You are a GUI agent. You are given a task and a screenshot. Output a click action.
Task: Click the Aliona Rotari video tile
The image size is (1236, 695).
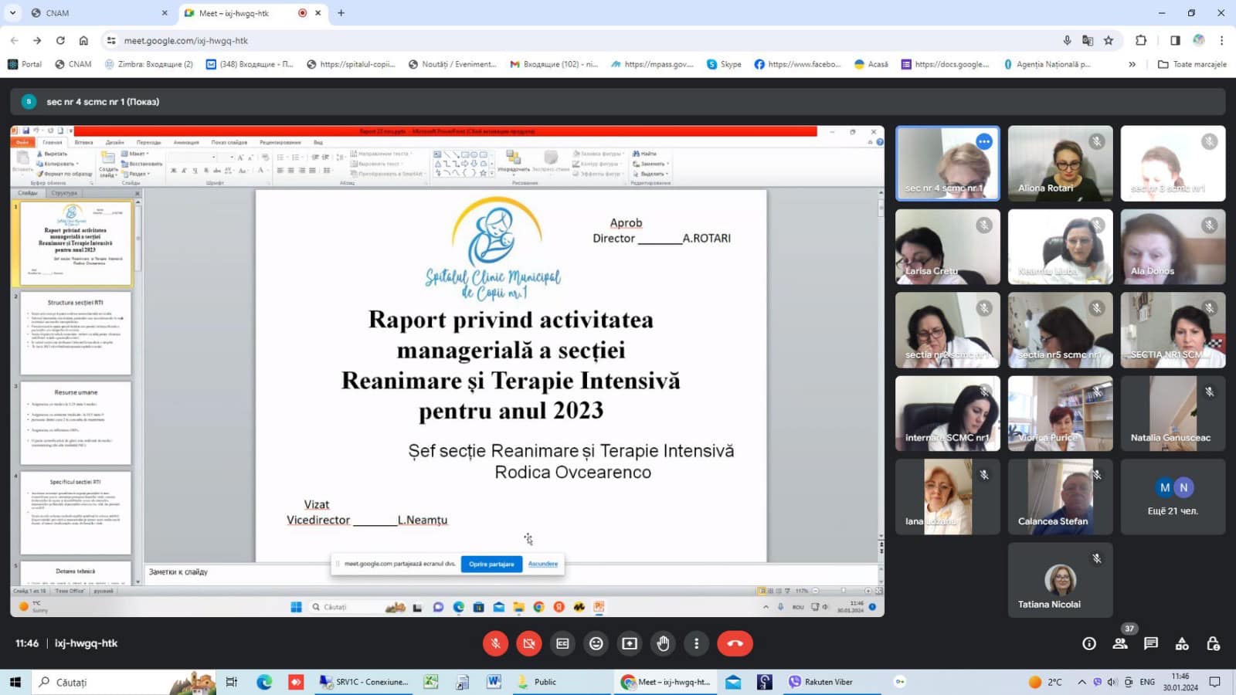(x=1060, y=164)
